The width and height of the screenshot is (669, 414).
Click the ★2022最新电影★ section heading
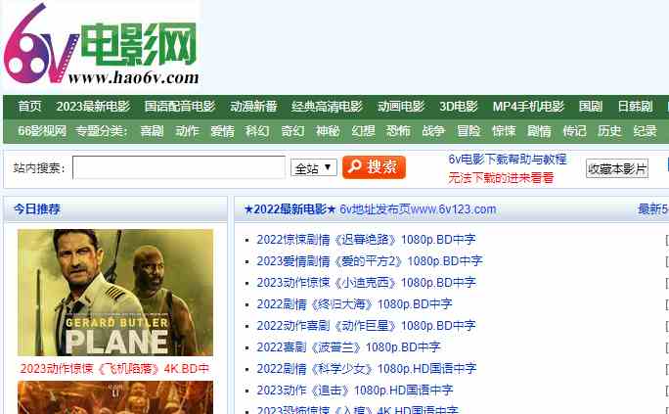pyautogui.click(x=290, y=209)
